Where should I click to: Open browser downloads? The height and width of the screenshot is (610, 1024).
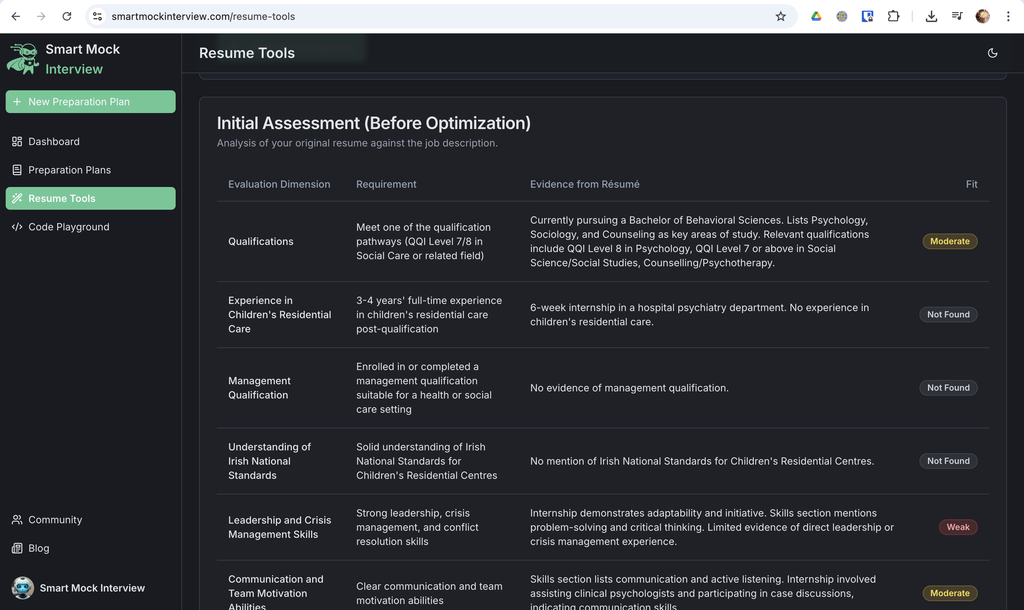(x=931, y=16)
